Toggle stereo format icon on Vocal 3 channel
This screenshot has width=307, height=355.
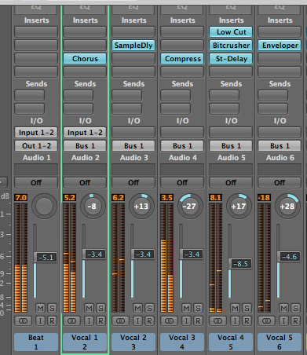(169, 320)
